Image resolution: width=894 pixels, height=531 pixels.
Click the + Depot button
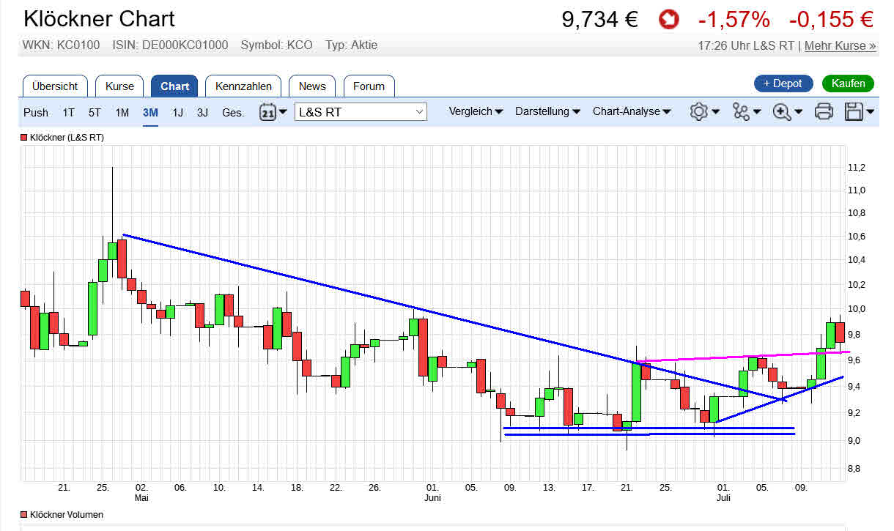(783, 83)
